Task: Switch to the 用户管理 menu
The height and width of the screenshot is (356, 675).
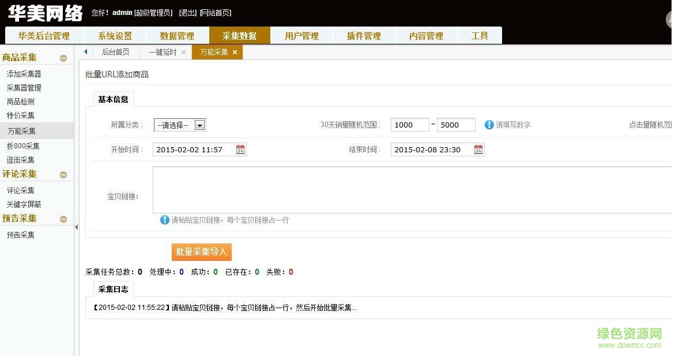Action: pyautogui.click(x=301, y=36)
